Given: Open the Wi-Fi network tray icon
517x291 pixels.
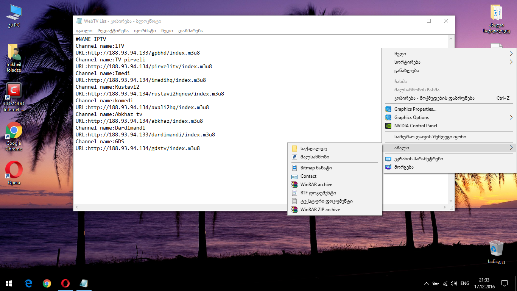Looking at the screenshot, I should pyautogui.click(x=445, y=283).
